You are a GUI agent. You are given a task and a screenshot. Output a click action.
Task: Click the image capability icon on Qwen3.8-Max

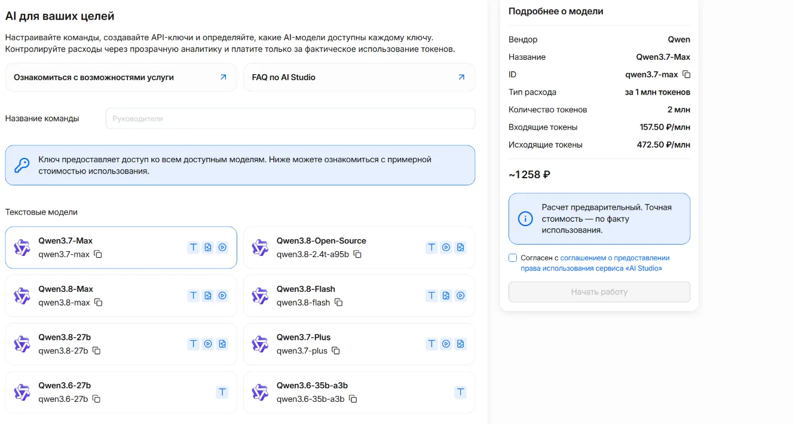[208, 295]
